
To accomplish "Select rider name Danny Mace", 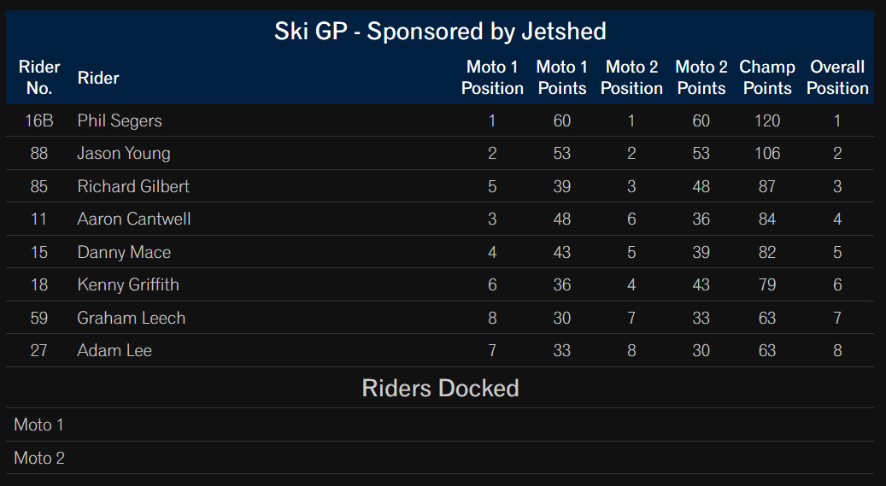I will coord(124,252).
